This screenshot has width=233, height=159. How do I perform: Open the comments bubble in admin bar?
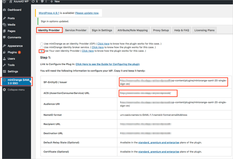tap(42, 2)
